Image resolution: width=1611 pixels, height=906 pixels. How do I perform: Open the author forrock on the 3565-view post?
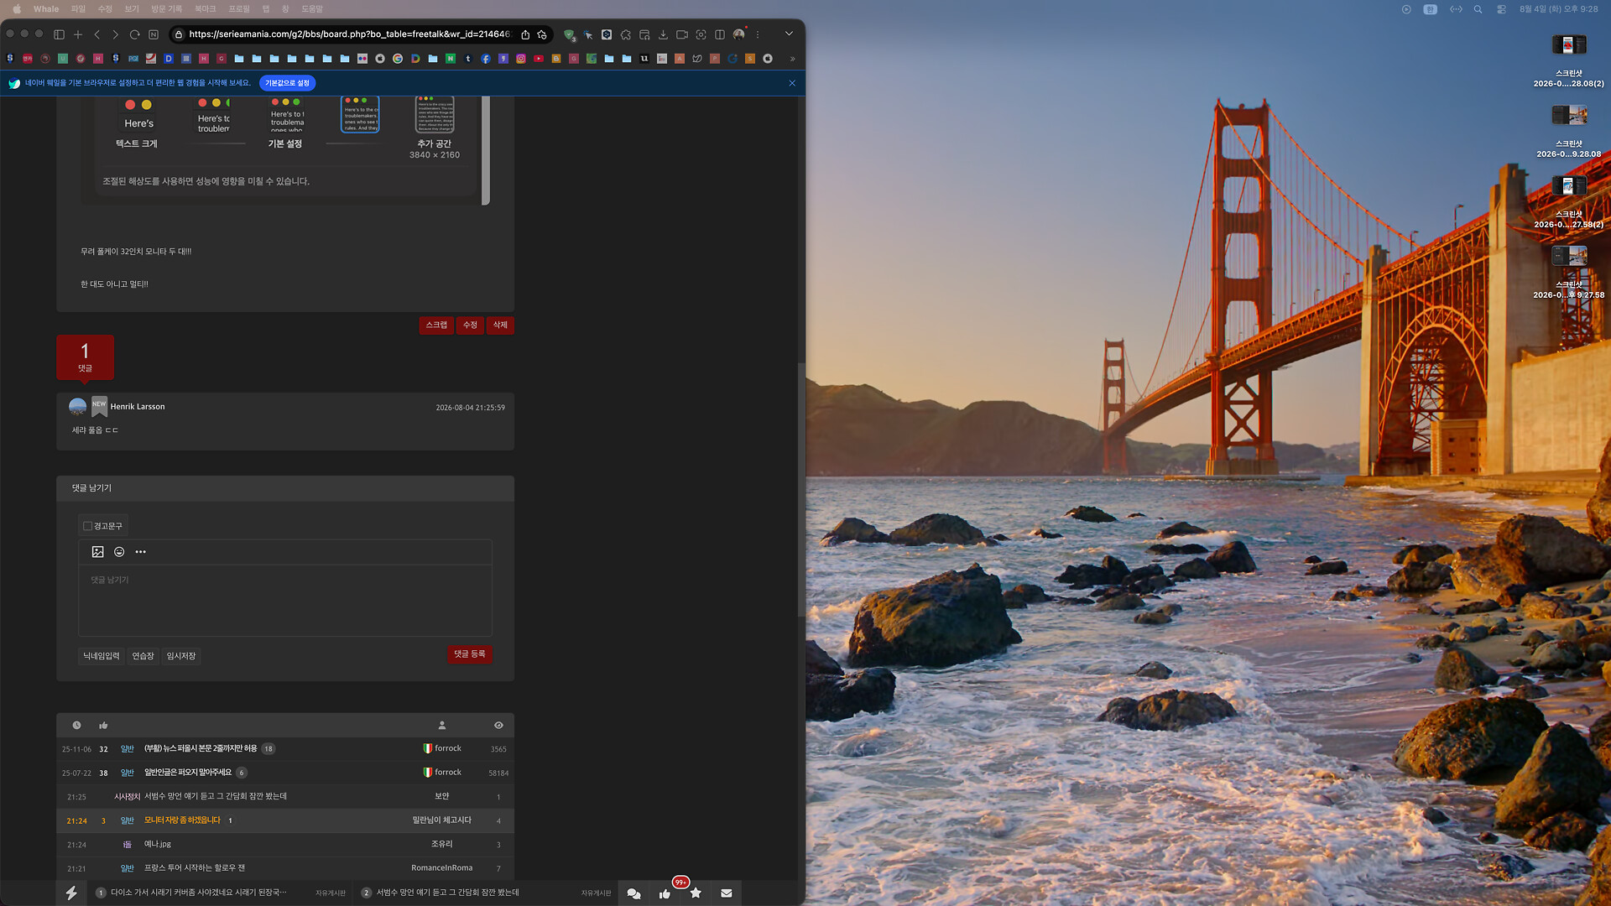pyautogui.click(x=448, y=748)
